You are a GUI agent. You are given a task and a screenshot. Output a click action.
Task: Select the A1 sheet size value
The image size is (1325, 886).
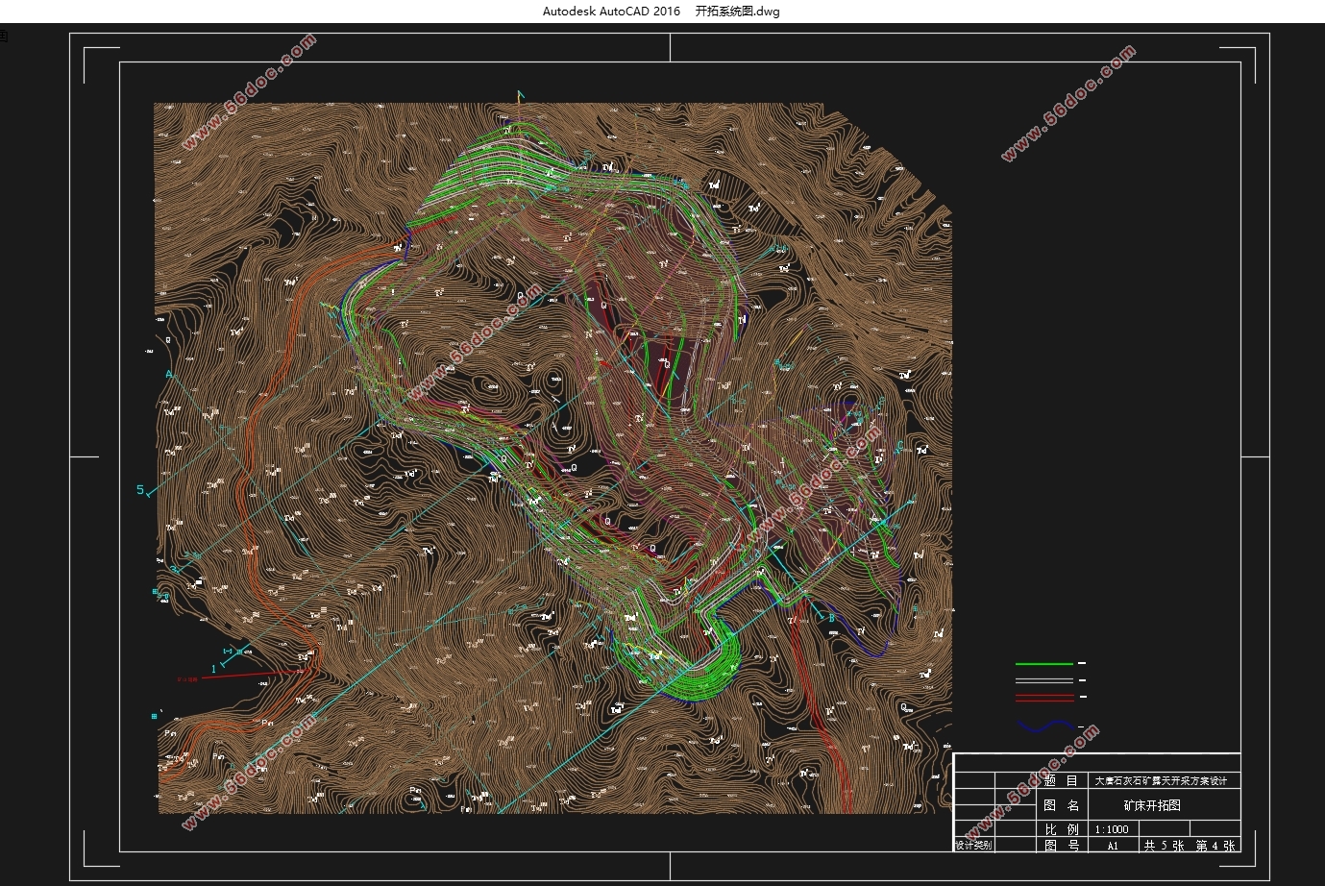pyautogui.click(x=1113, y=847)
